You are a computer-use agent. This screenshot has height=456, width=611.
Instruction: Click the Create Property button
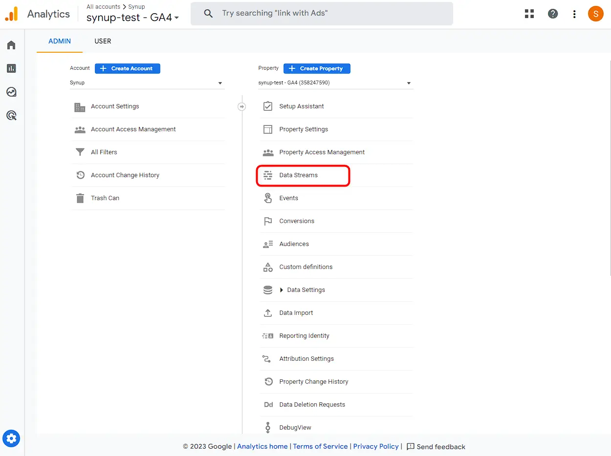click(317, 68)
